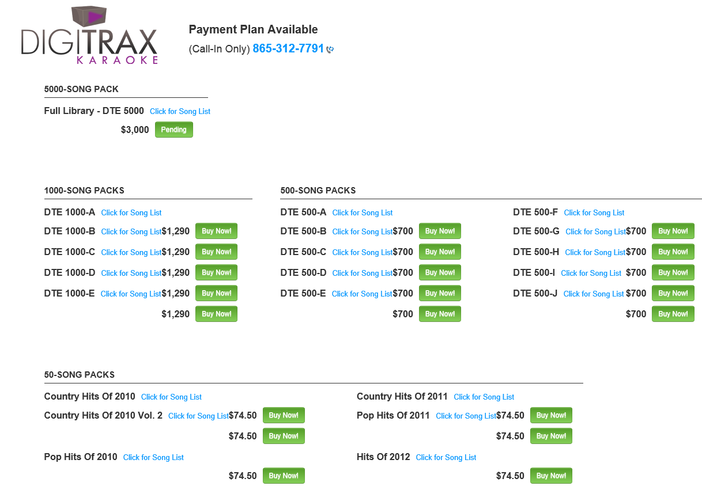Viewport: 702px width, 490px height.
Task: Call the 865-312-7791 phone number link
Action: click(x=288, y=49)
